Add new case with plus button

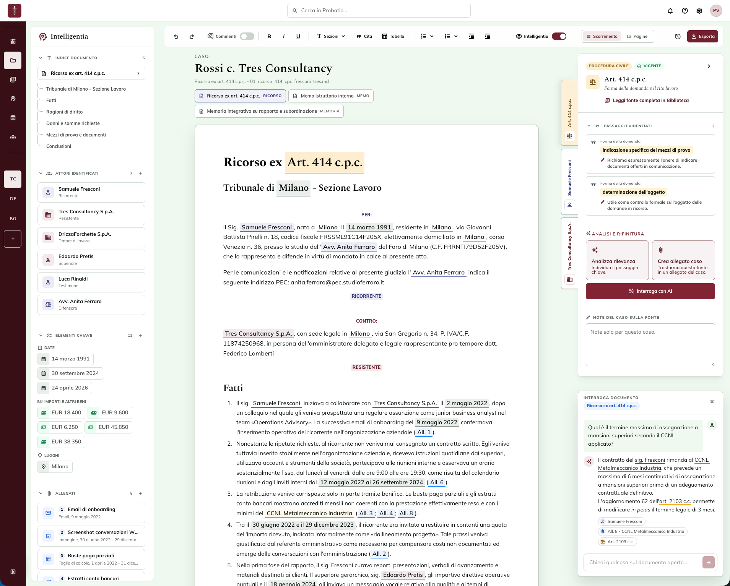click(13, 239)
